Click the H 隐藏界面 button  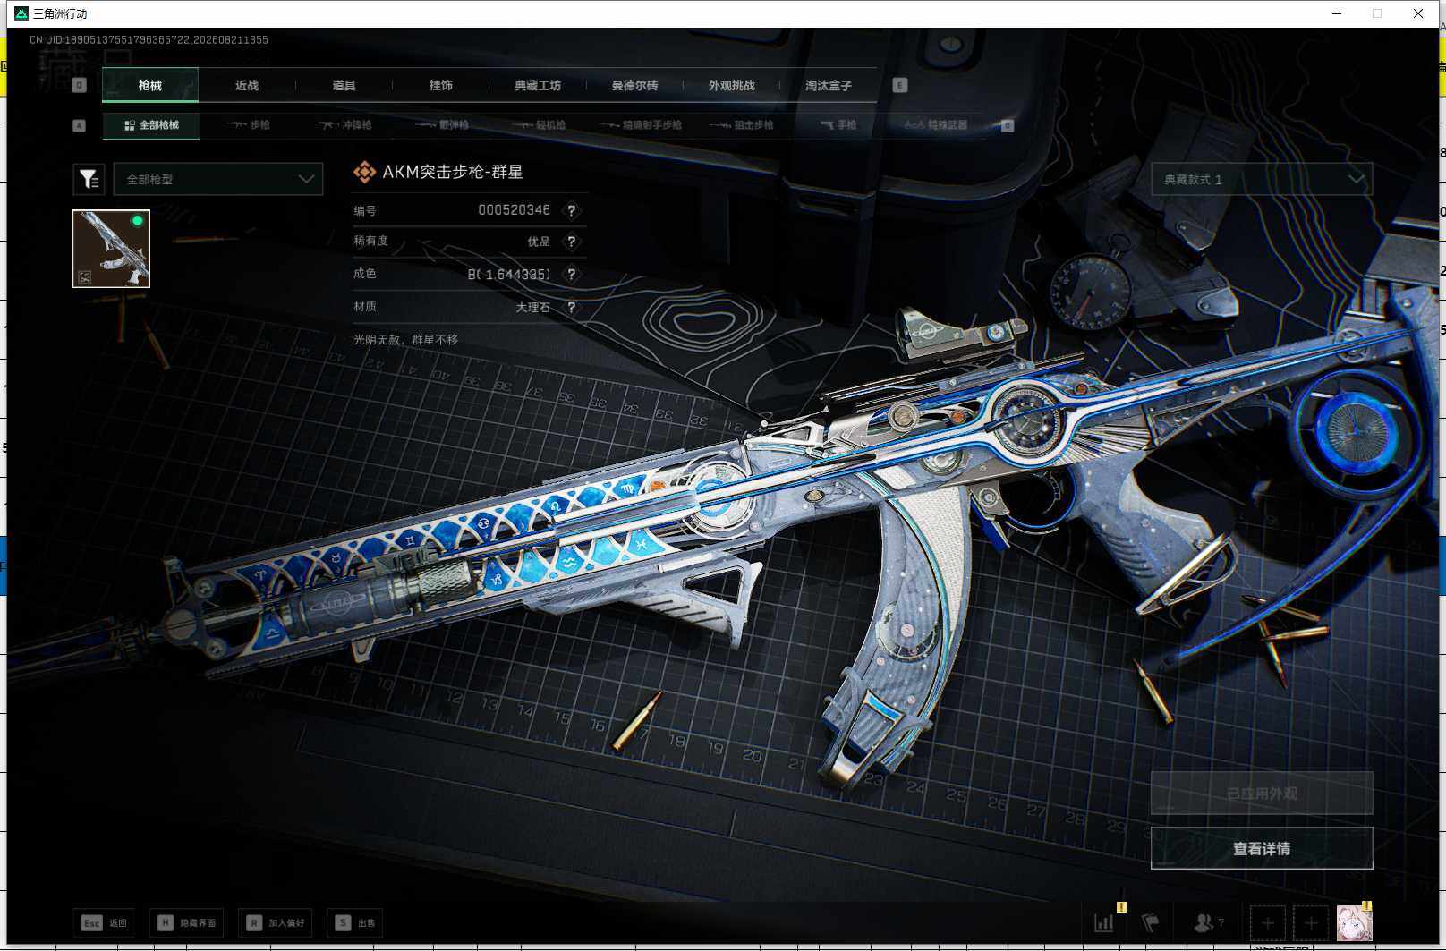click(x=186, y=922)
